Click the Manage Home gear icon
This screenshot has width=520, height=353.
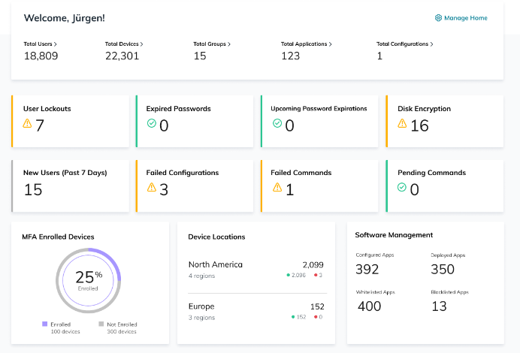438,18
